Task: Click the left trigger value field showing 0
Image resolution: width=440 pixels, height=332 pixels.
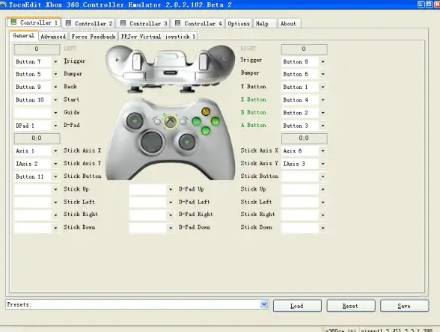Action: click(x=37, y=49)
